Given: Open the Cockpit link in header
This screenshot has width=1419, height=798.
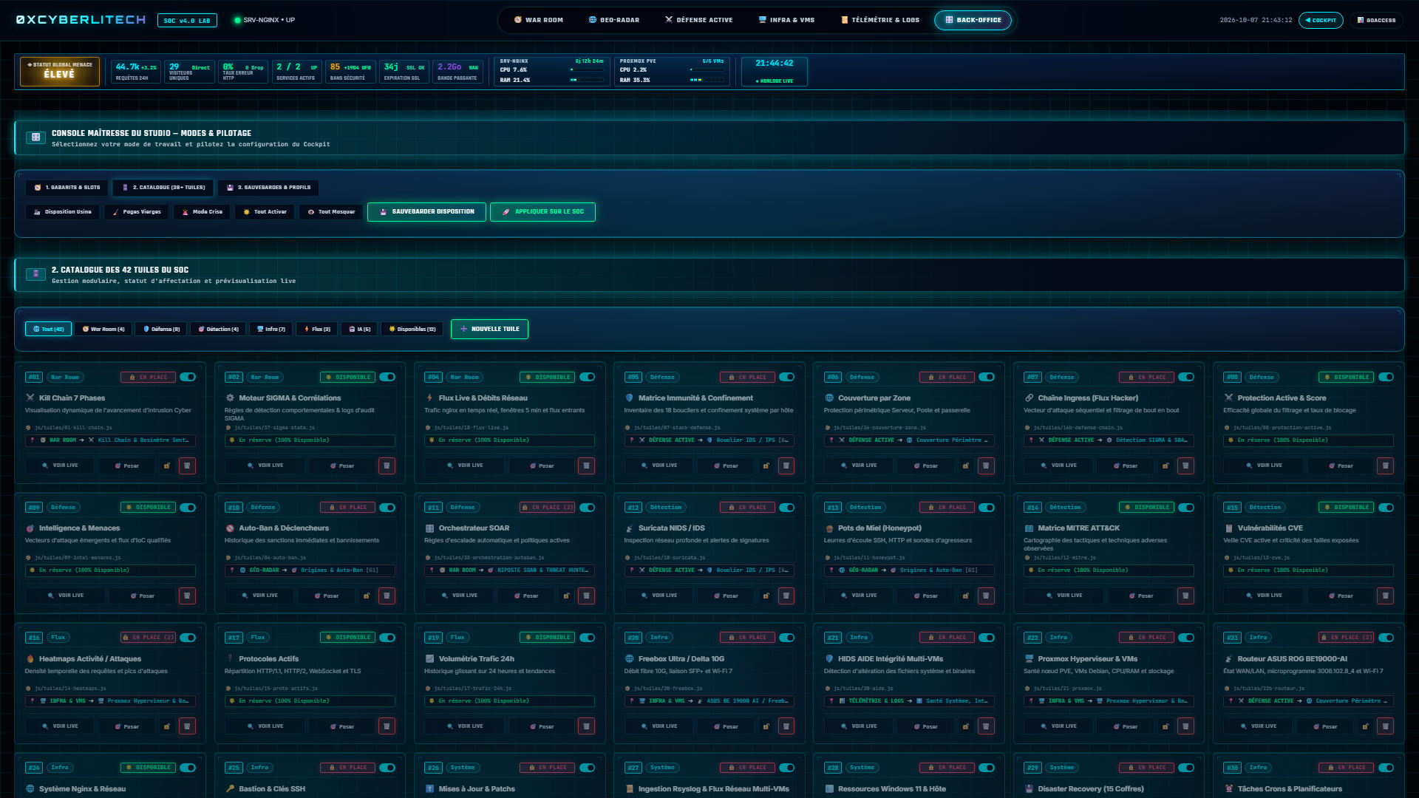Looking at the screenshot, I should (x=1321, y=20).
